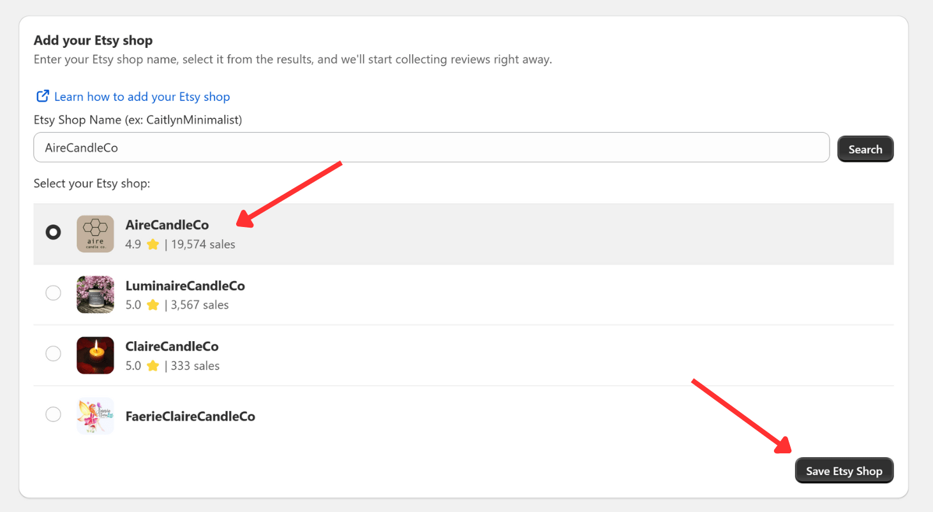This screenshot has height=512, width=933.
Task: Focus the Etsy Shop Name input field
Action: point(431,147)
